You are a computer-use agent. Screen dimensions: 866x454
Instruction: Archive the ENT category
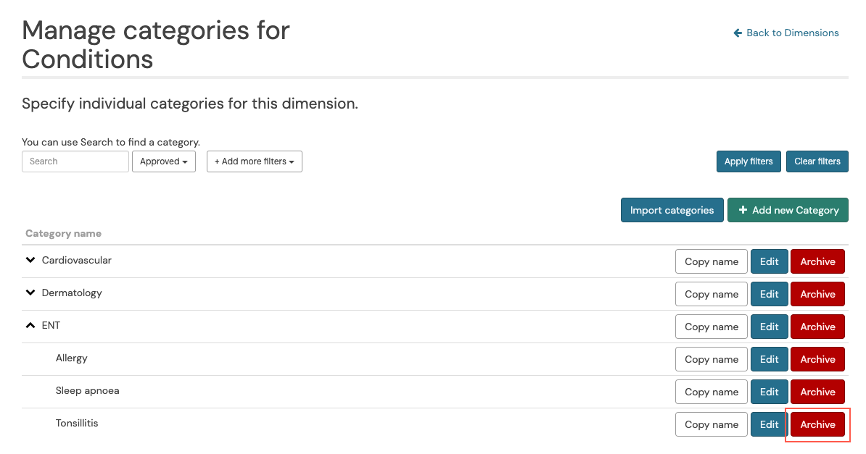[817, 326]
